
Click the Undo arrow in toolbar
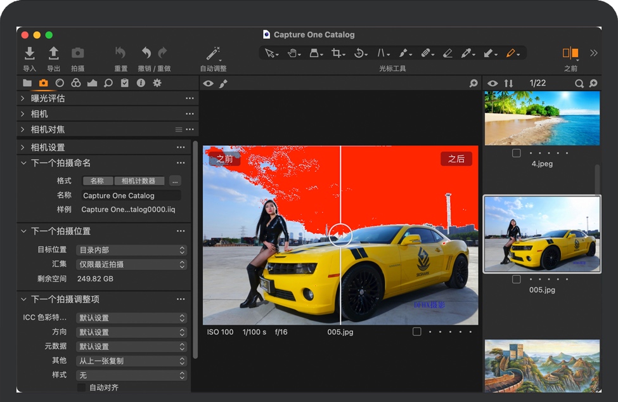pyautogui.click(x=146, y=53)
